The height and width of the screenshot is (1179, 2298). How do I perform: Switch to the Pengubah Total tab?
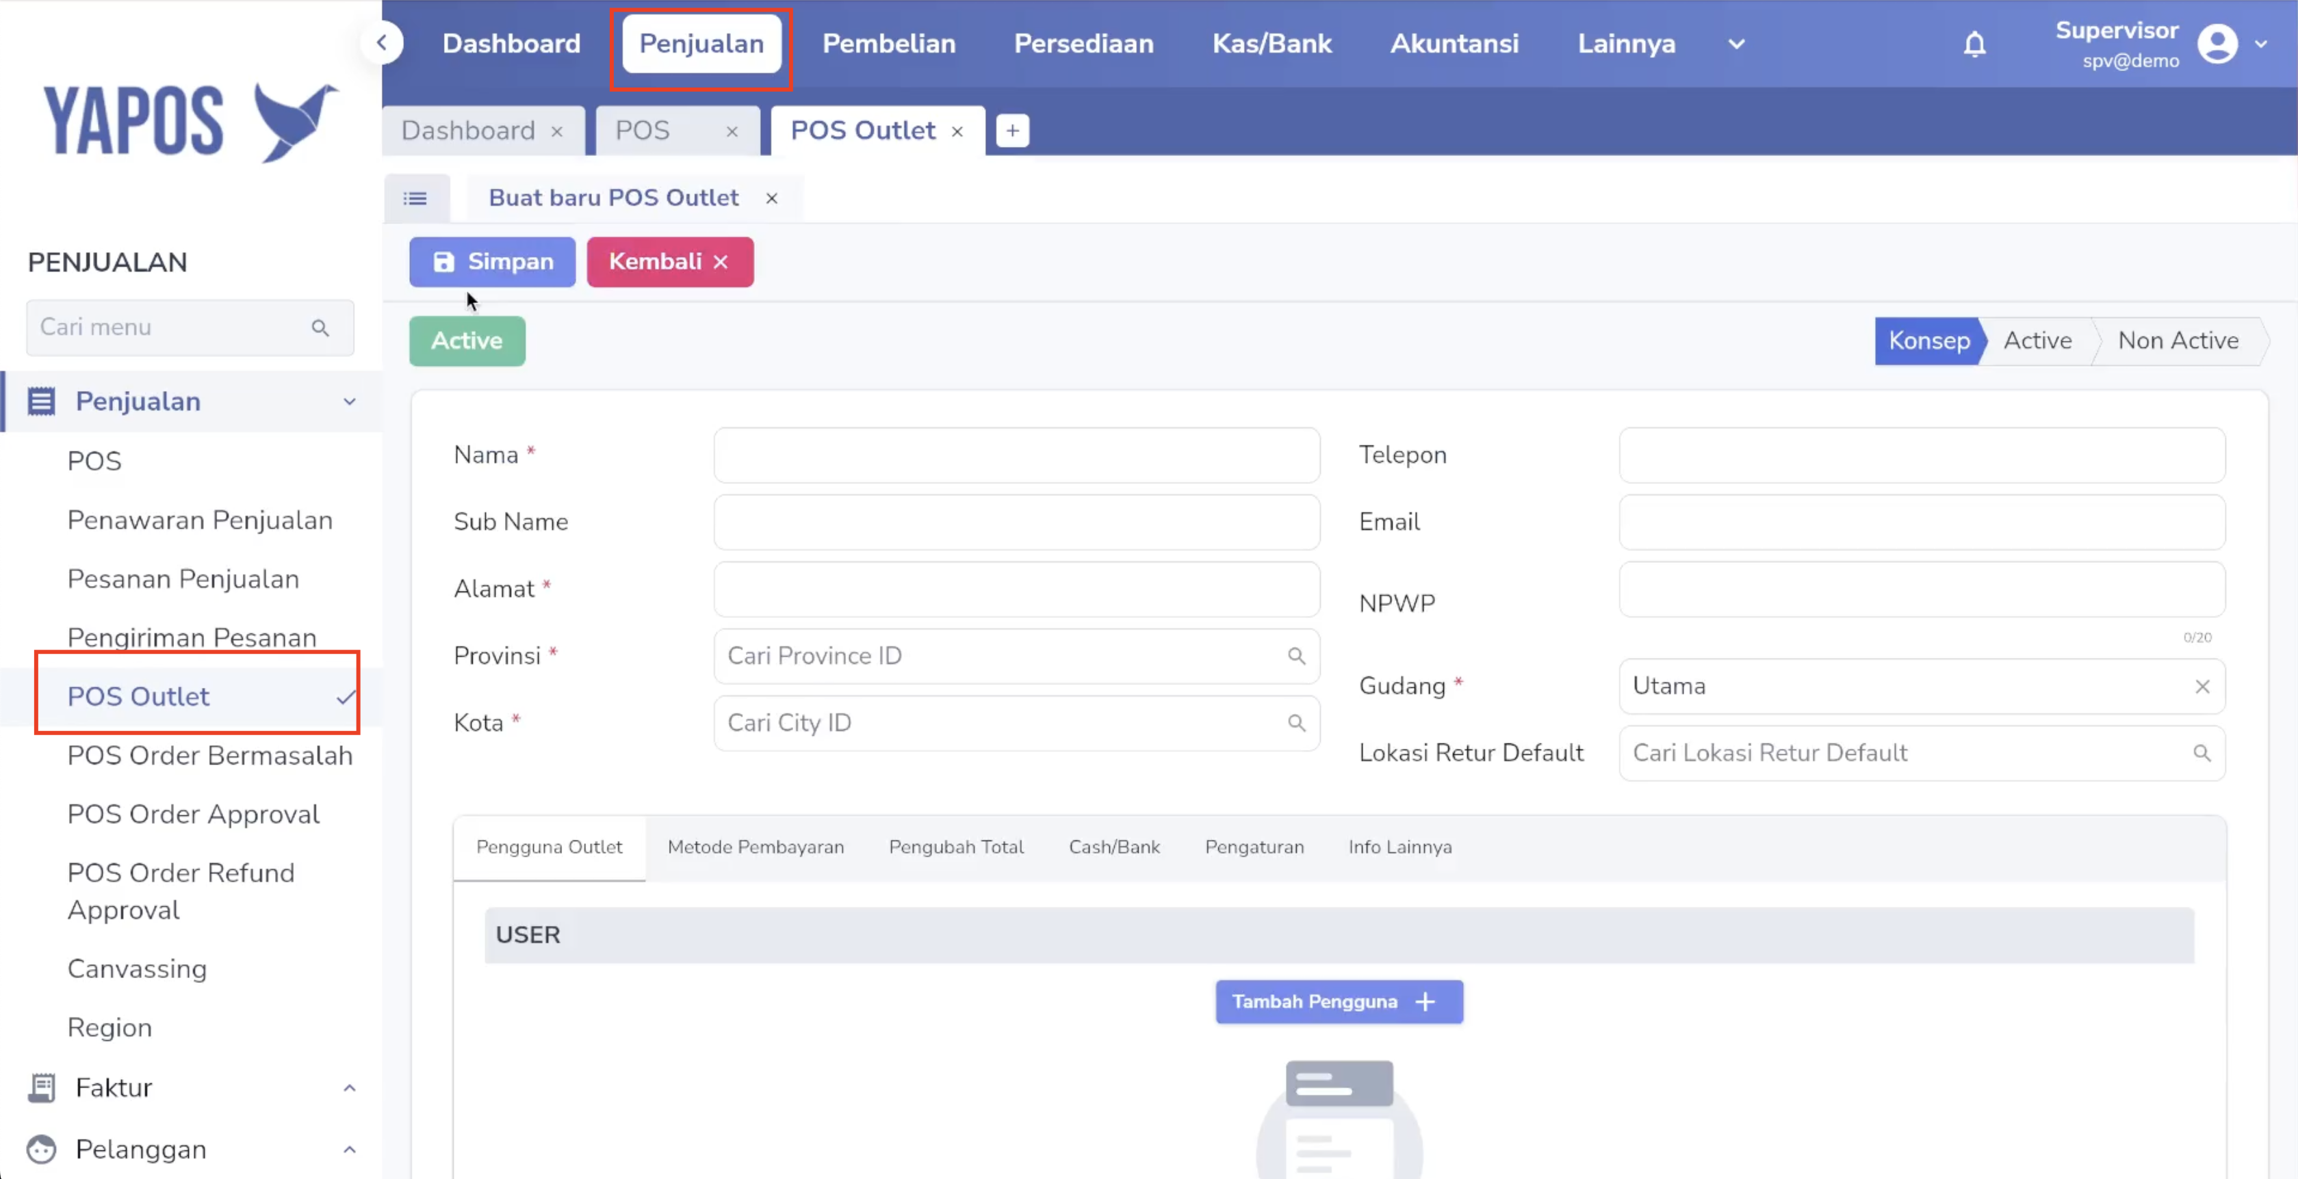(x=956, y=847)
